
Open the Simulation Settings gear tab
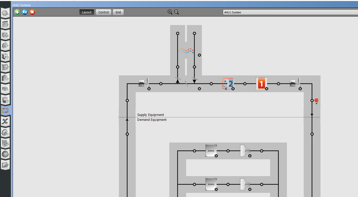tap(5, 132)
